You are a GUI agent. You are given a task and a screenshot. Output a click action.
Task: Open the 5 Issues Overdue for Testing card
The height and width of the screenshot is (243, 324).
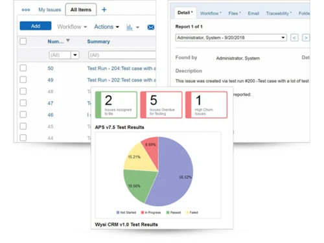pyautogui.click(x=161, y=105)
